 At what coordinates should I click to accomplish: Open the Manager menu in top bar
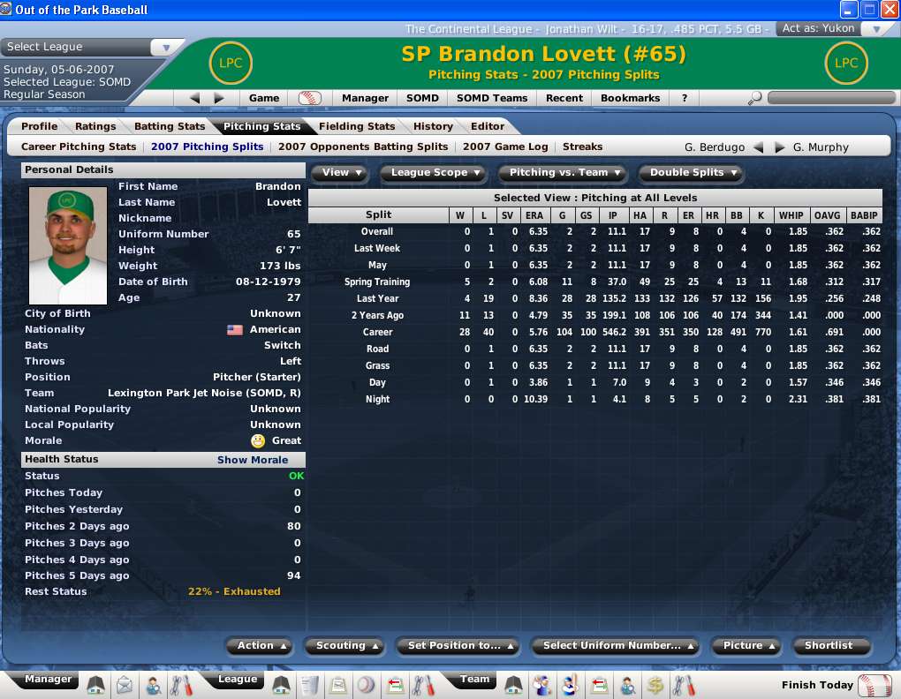click(x=366, y=98)
